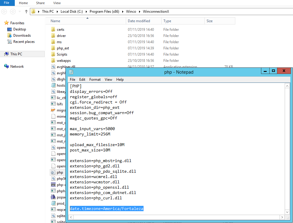
Task: Select Network label in the navigation pane
Action: (17, 67)
